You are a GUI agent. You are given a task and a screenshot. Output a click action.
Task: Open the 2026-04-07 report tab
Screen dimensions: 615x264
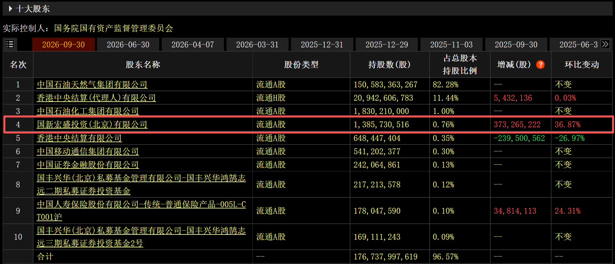[x=193, y=44]
